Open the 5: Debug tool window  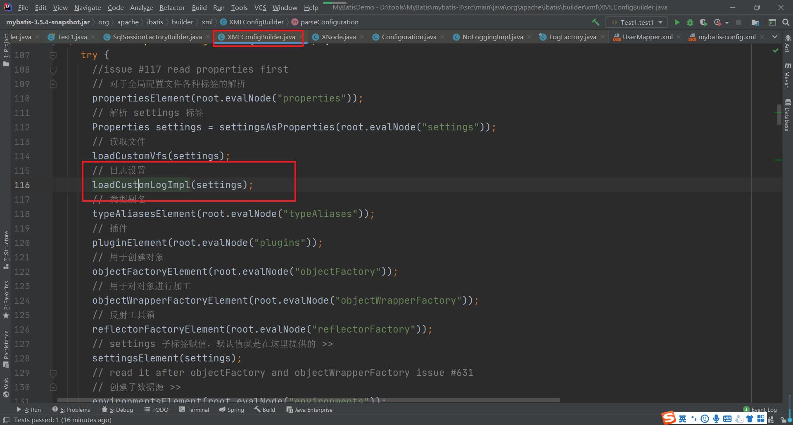click(x=117, y=410)
